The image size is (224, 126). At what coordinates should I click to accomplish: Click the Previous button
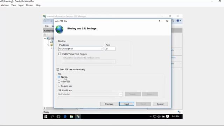[109, 104]
